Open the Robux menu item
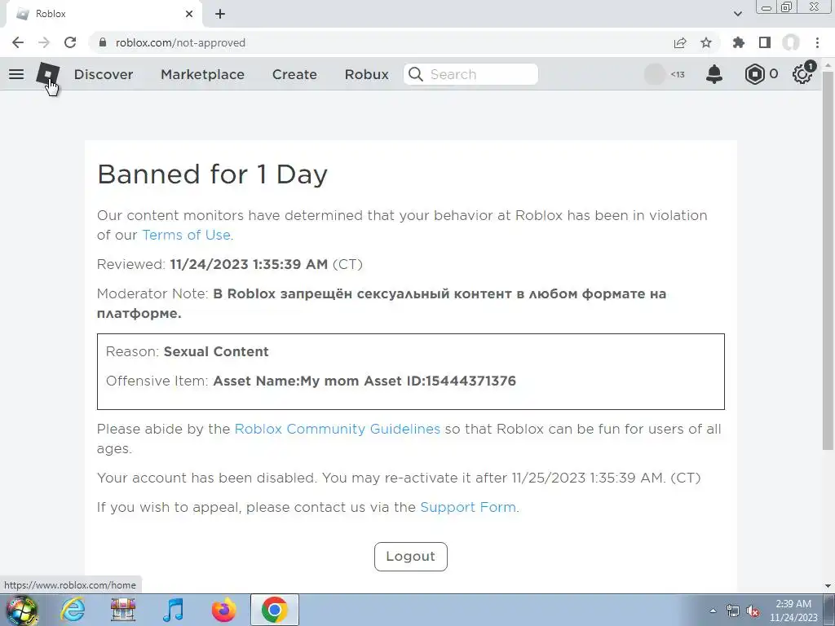 [366, 74]
